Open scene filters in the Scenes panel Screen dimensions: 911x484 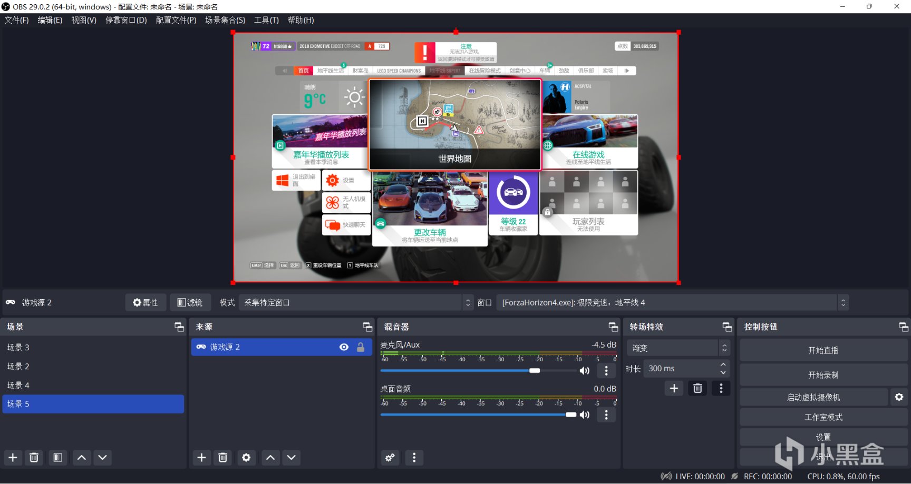(x=58, y=458)
